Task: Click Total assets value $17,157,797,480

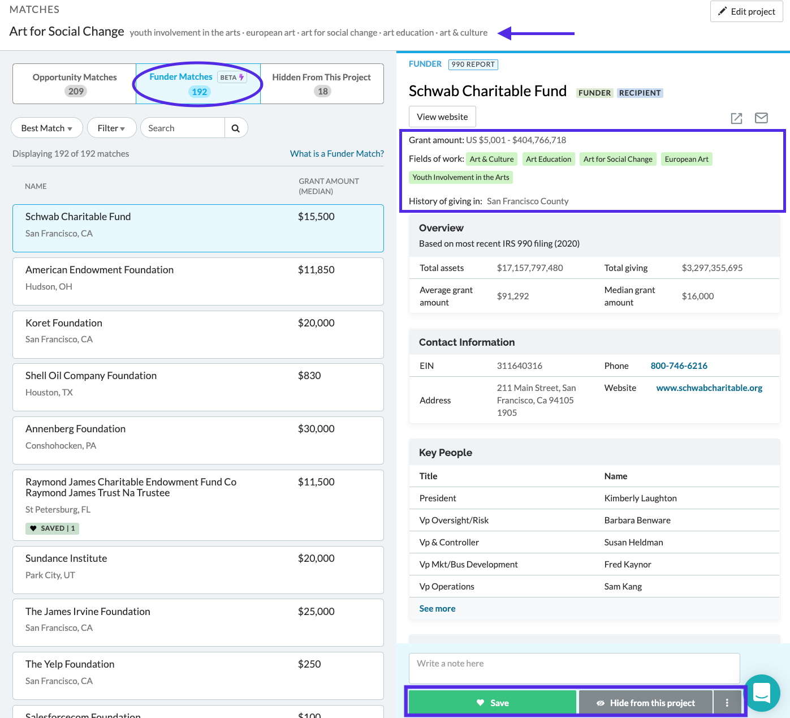Action: (530, 268)
